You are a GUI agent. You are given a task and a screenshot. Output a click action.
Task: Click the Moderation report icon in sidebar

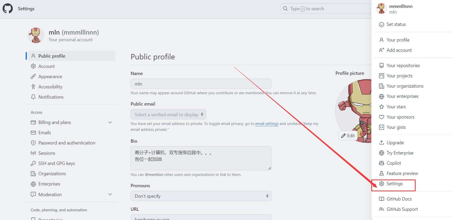pyautogui.click(x=33, y=194)
